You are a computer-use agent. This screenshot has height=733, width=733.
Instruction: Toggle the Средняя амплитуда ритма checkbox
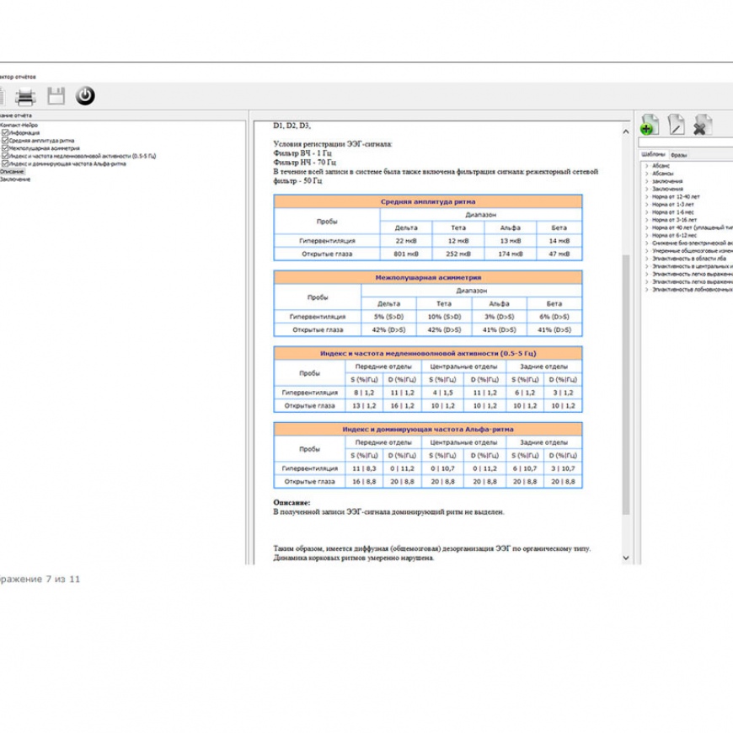(5, 140)
